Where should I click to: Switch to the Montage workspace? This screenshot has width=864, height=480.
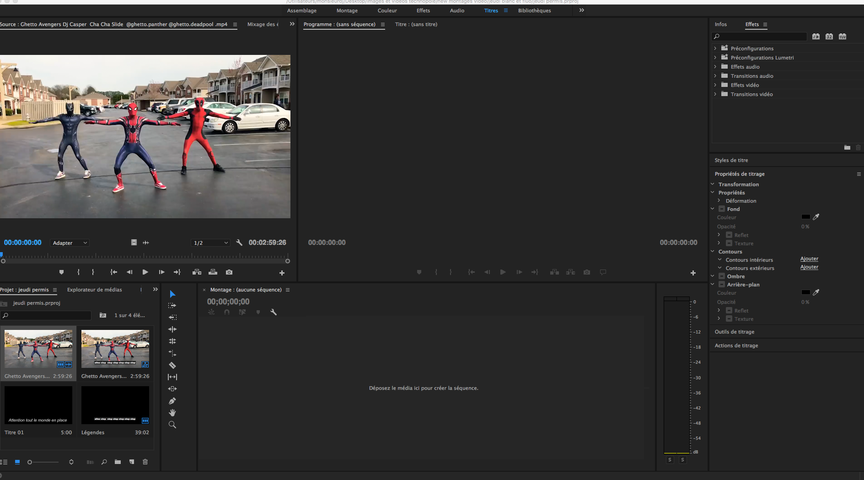347,11
